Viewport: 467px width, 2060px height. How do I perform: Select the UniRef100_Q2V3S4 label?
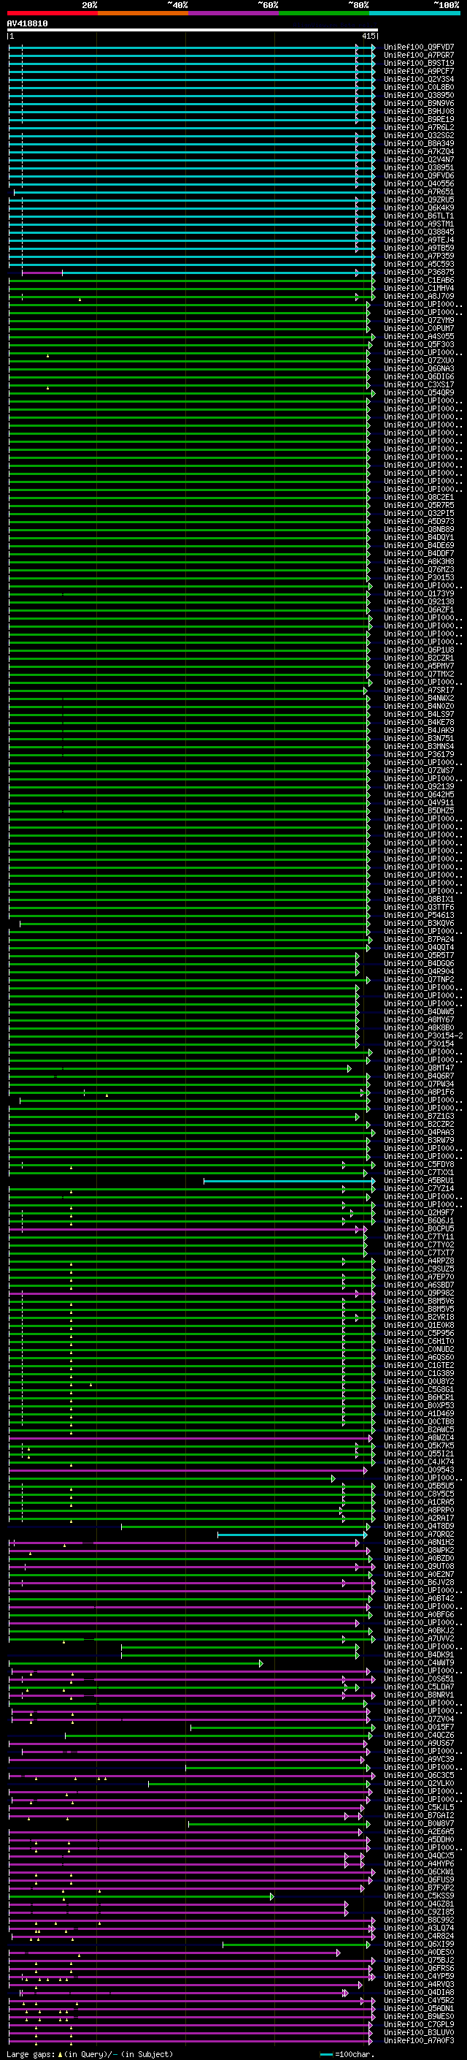click(x=418, y=79)
